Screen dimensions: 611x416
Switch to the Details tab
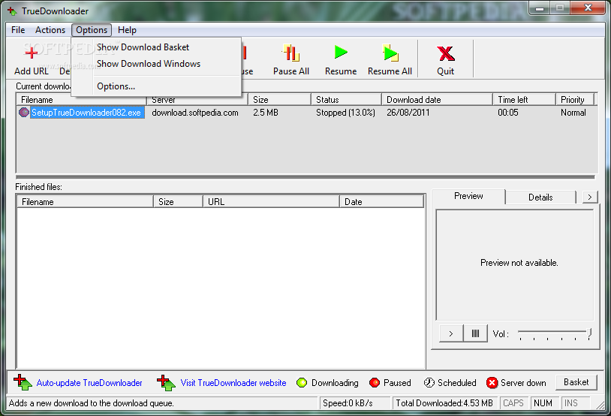[x=540, y=197]
